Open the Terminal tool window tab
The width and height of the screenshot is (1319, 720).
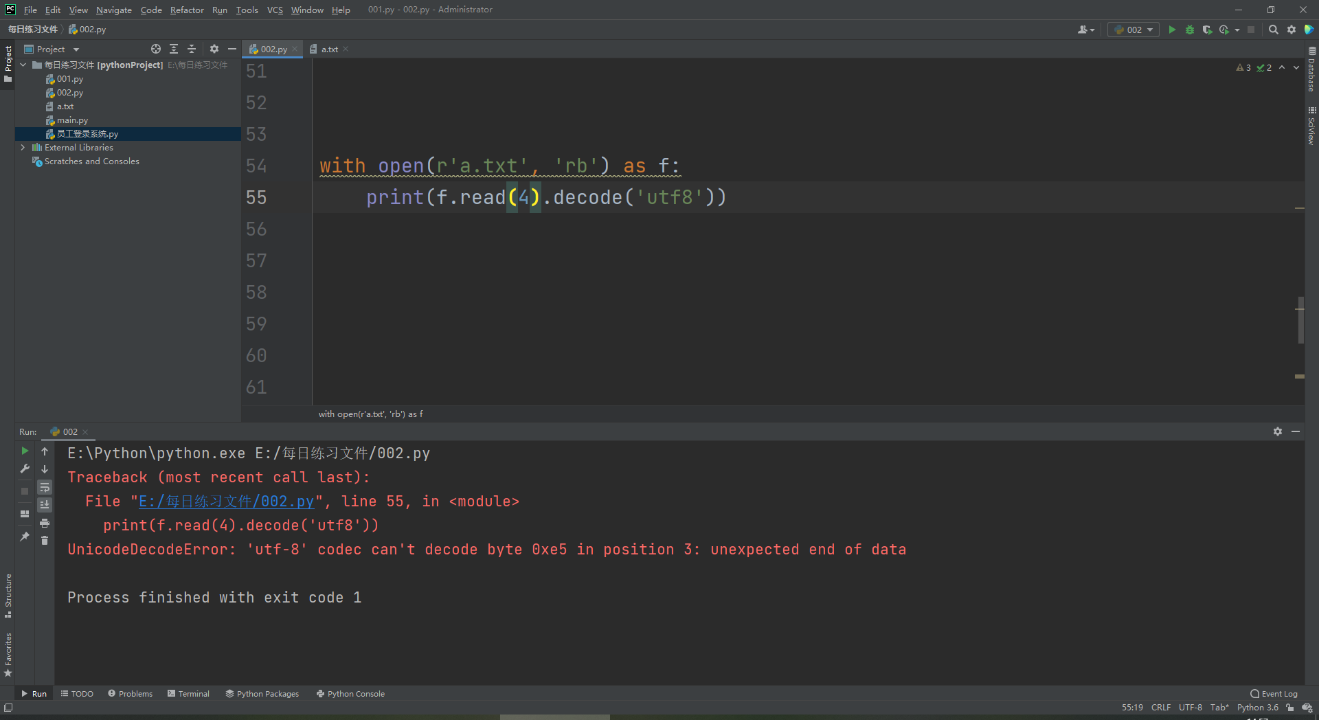click(188, 694)
